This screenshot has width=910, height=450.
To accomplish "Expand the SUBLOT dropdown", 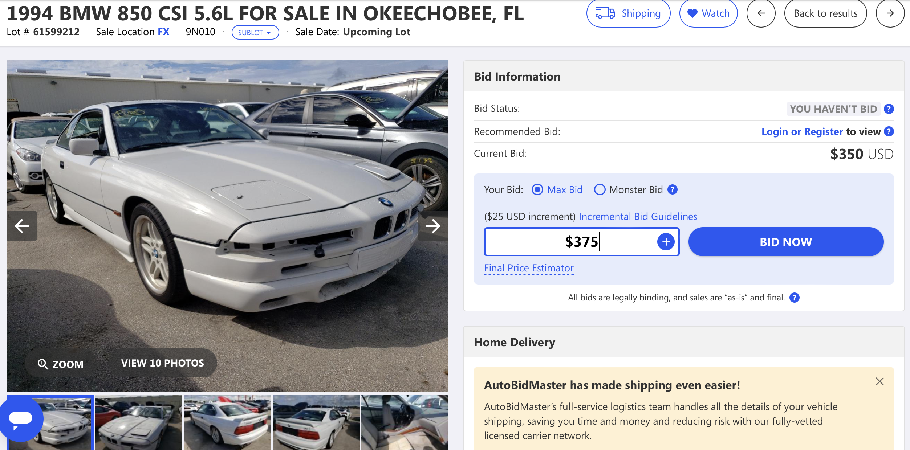I will click(x=255, y=32).
